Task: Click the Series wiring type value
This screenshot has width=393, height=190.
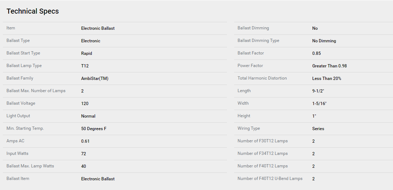Action: (x=318, y=129)
